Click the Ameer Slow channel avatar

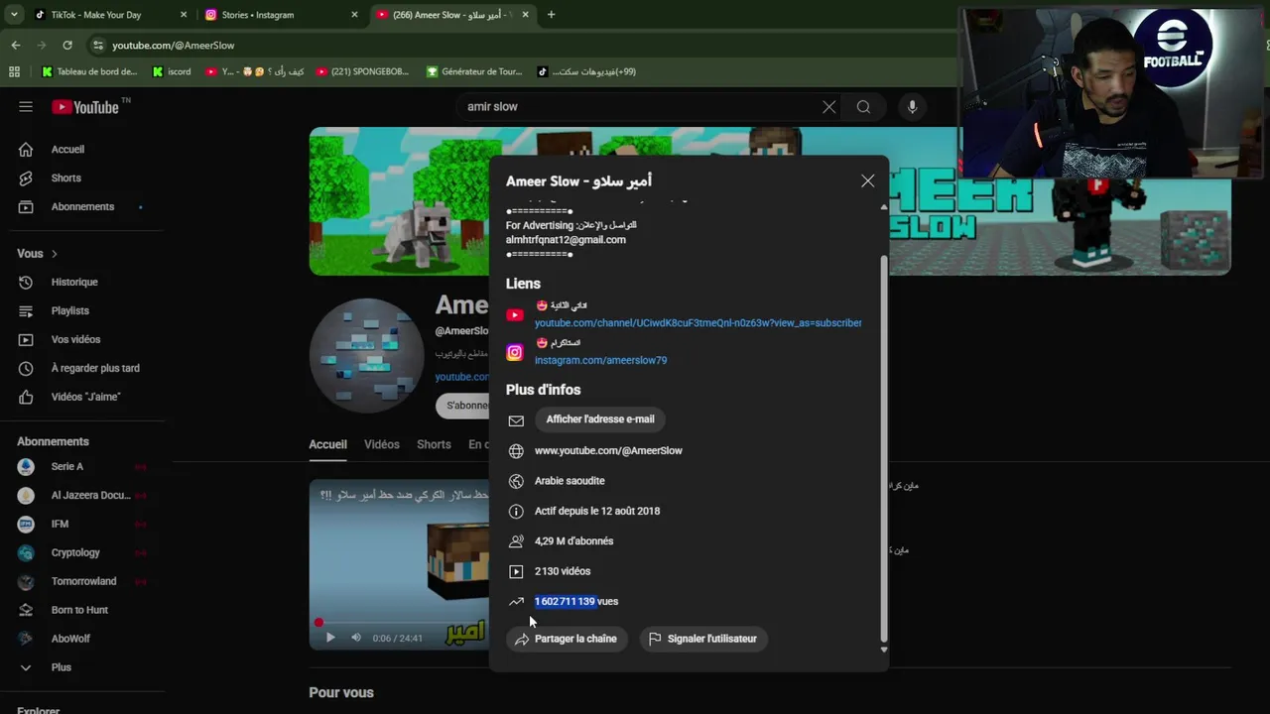click(x=366, y=354)
